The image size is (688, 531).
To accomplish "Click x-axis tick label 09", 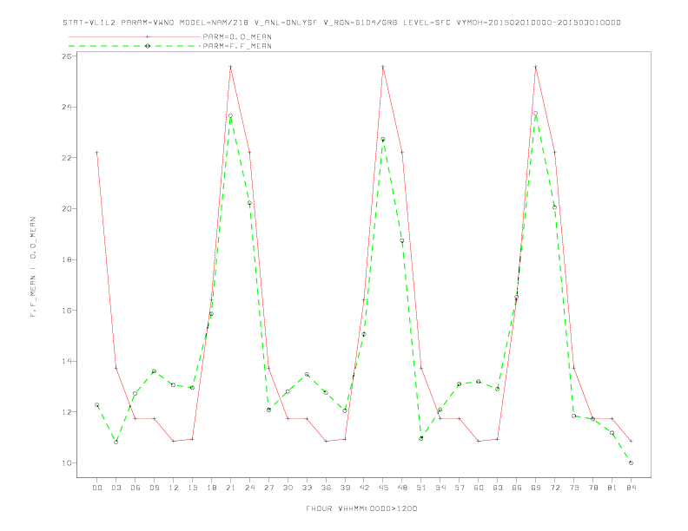I will click(x=154, y=488).
